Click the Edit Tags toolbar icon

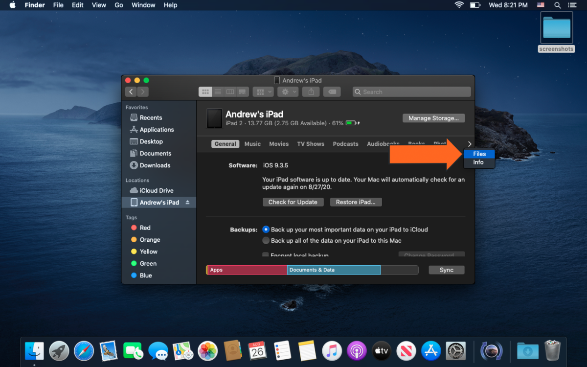(x=332, y=92)
